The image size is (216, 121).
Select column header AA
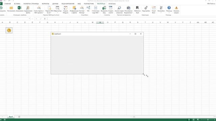tap(198, 23)
